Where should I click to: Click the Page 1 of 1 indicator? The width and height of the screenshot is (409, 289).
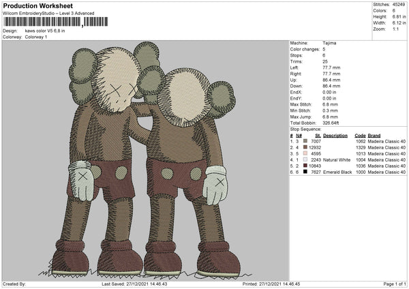[395, 284]
